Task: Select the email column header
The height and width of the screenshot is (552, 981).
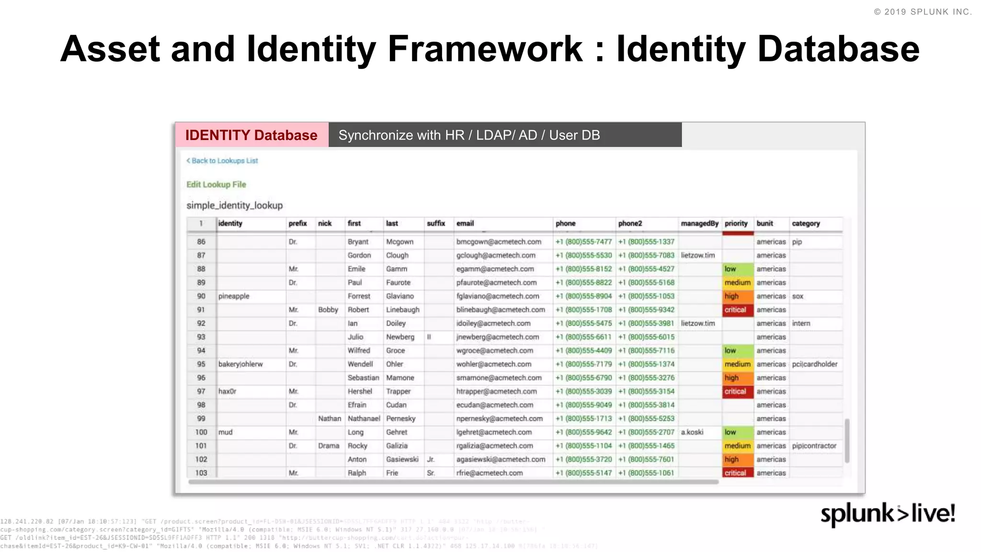Action: click(503, 223)
